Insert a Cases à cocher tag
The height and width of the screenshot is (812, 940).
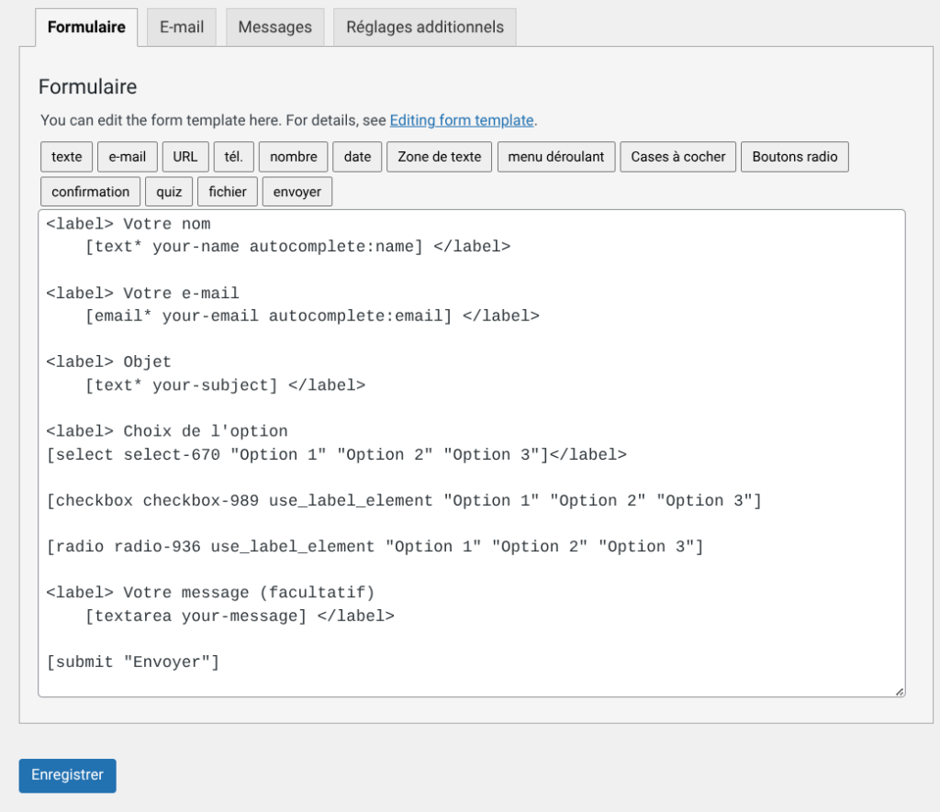point(677,157)
